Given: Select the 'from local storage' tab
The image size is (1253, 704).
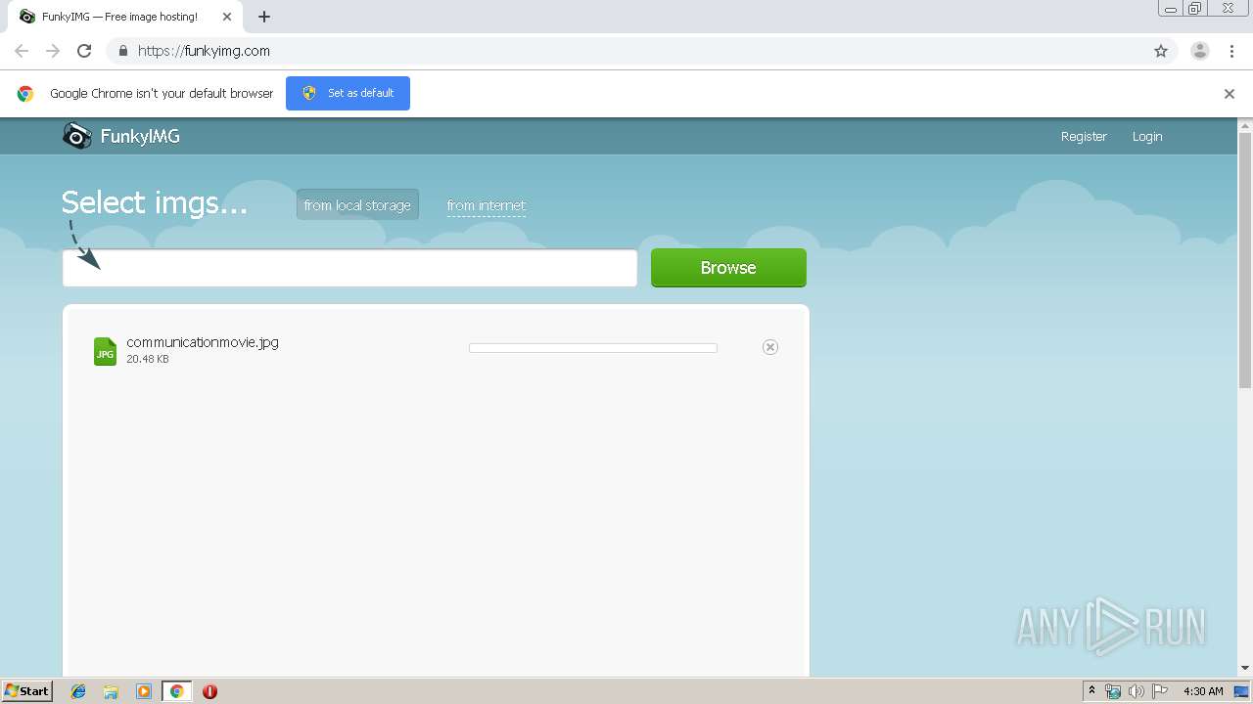Looking at the screenshot, I should tap(357, 204).
